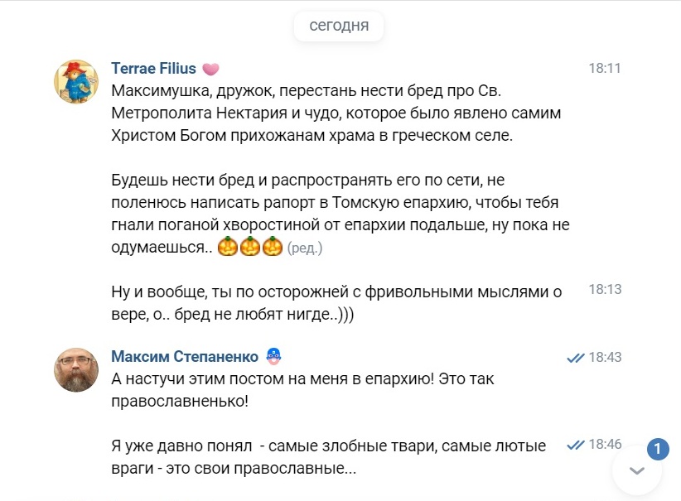Viewport: 681px width, 501px height.
Task: Open Terrae Filius profile via bear avatar
Action: tap(76, 81)
